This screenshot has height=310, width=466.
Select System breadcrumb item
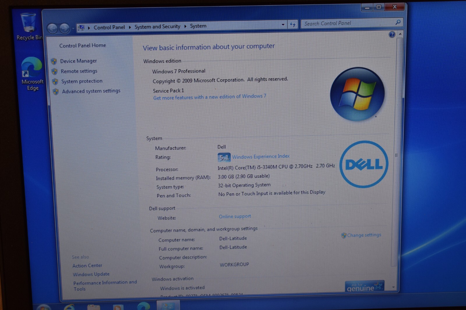(198, 26)
